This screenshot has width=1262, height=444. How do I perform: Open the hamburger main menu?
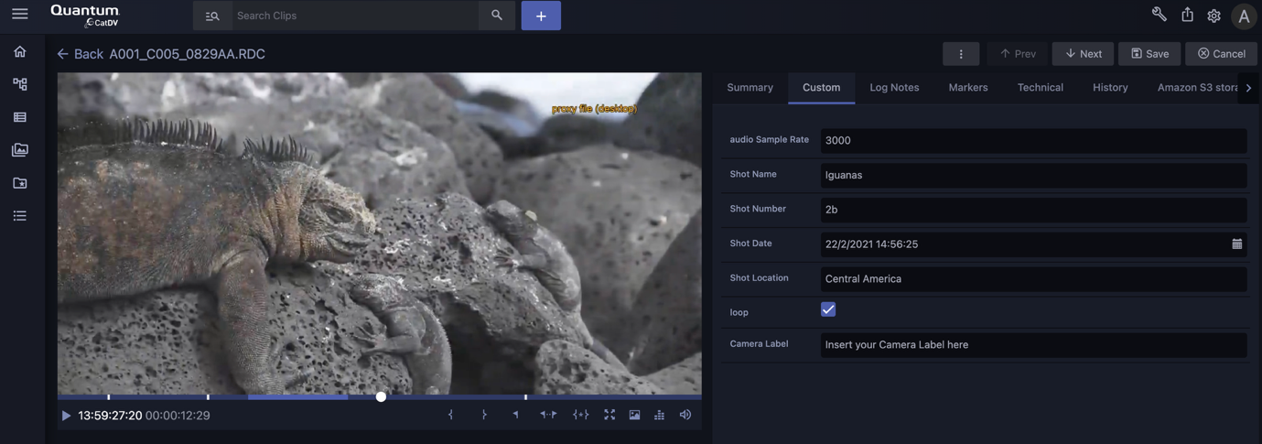coord(19,14)
